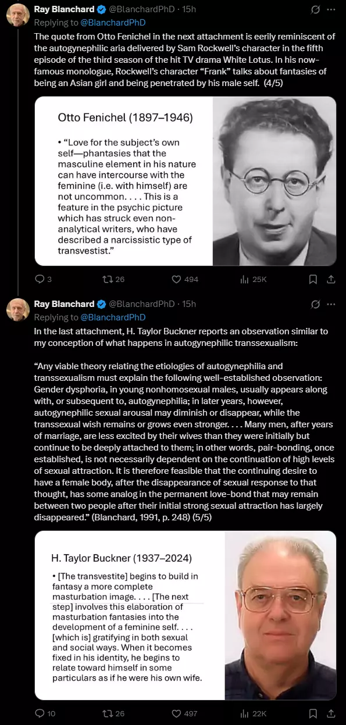Screen dimensions: 346x725
Task: Retweet the 4/5 Otto Fenichel post
Action: (113, 279)
